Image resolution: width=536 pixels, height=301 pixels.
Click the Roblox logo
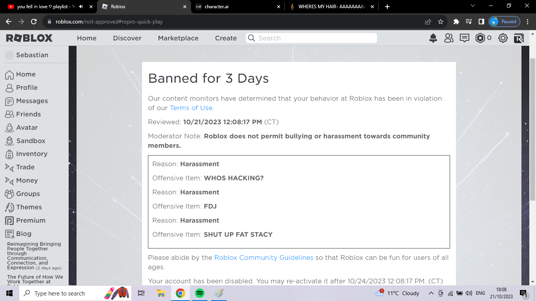29,38
